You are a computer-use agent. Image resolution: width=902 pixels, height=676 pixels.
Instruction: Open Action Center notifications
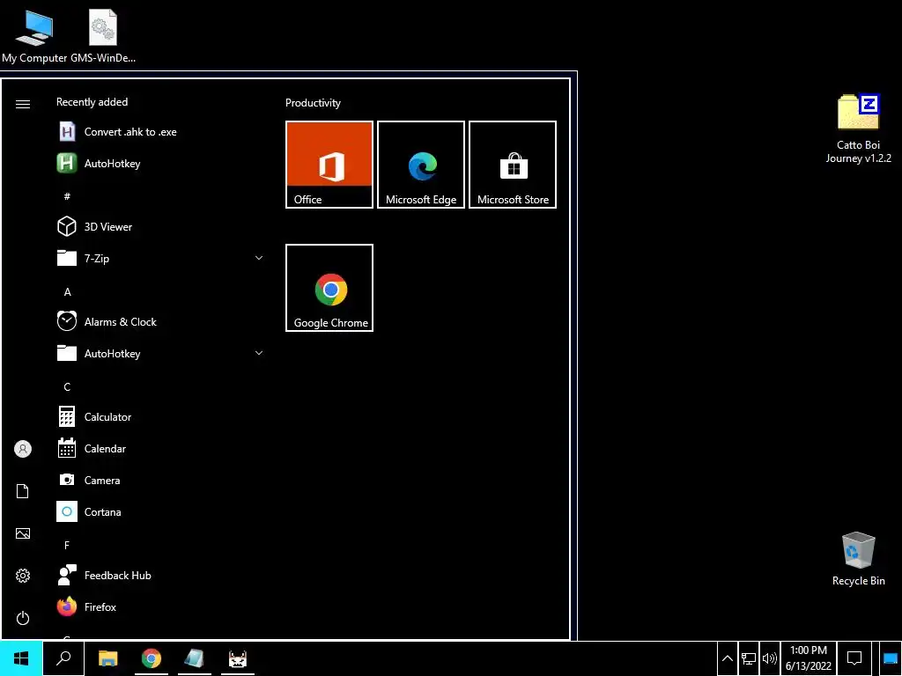click(x=854, y=658)
